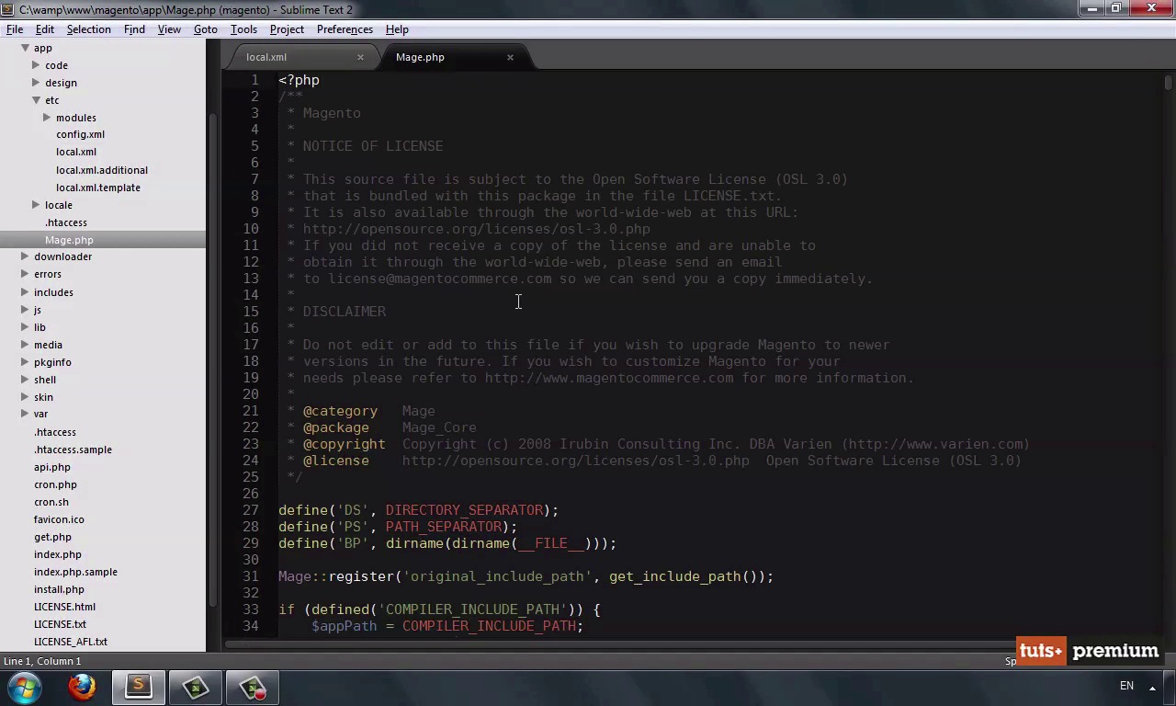Close the Mage.php tab
Viewport: 1176px width, 706px height.
[x=510, y=57]
